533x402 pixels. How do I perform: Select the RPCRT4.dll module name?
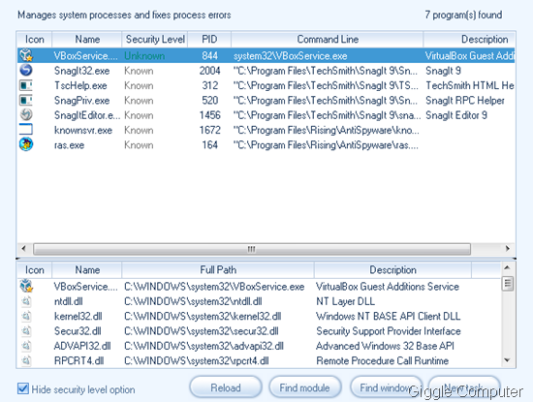(x=78, y=361)
